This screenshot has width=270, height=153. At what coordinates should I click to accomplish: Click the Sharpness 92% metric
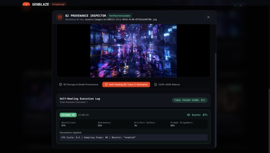pos(105,124)
